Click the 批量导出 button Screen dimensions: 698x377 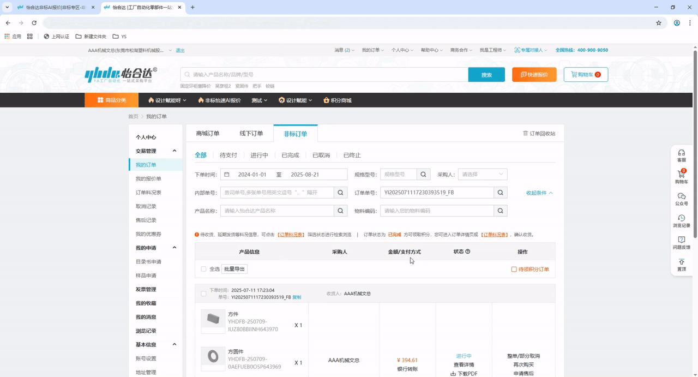[234, 269]
